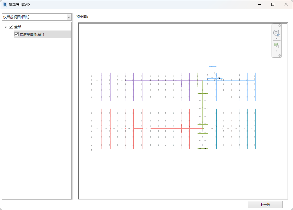Select the 全部 tree item label
The width and height of the screenshot is (293, 210).
coord(18,27)
